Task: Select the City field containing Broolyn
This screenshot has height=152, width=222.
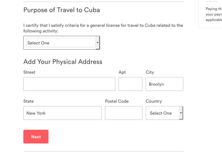Action: tap(164, 84)
